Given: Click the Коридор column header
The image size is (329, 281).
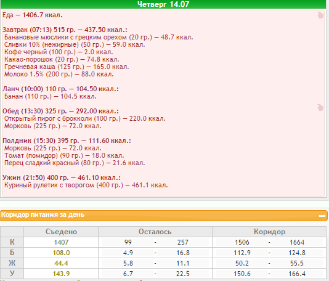Looking at the screenshot, I should 269,232.
